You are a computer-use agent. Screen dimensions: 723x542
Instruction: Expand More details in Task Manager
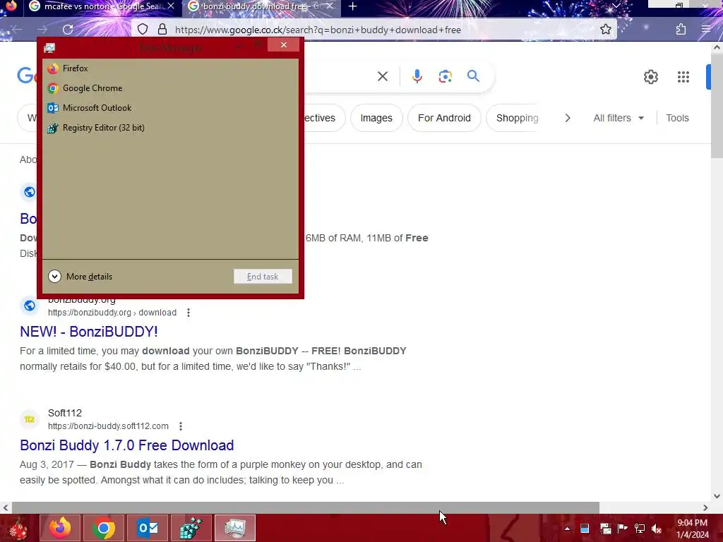tap(80, 277)
